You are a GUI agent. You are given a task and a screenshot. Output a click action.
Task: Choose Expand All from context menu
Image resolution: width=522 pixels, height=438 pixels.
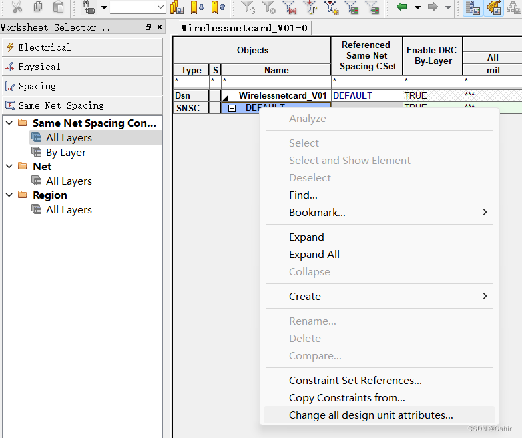pyautogui.click(x=314, y=254)
